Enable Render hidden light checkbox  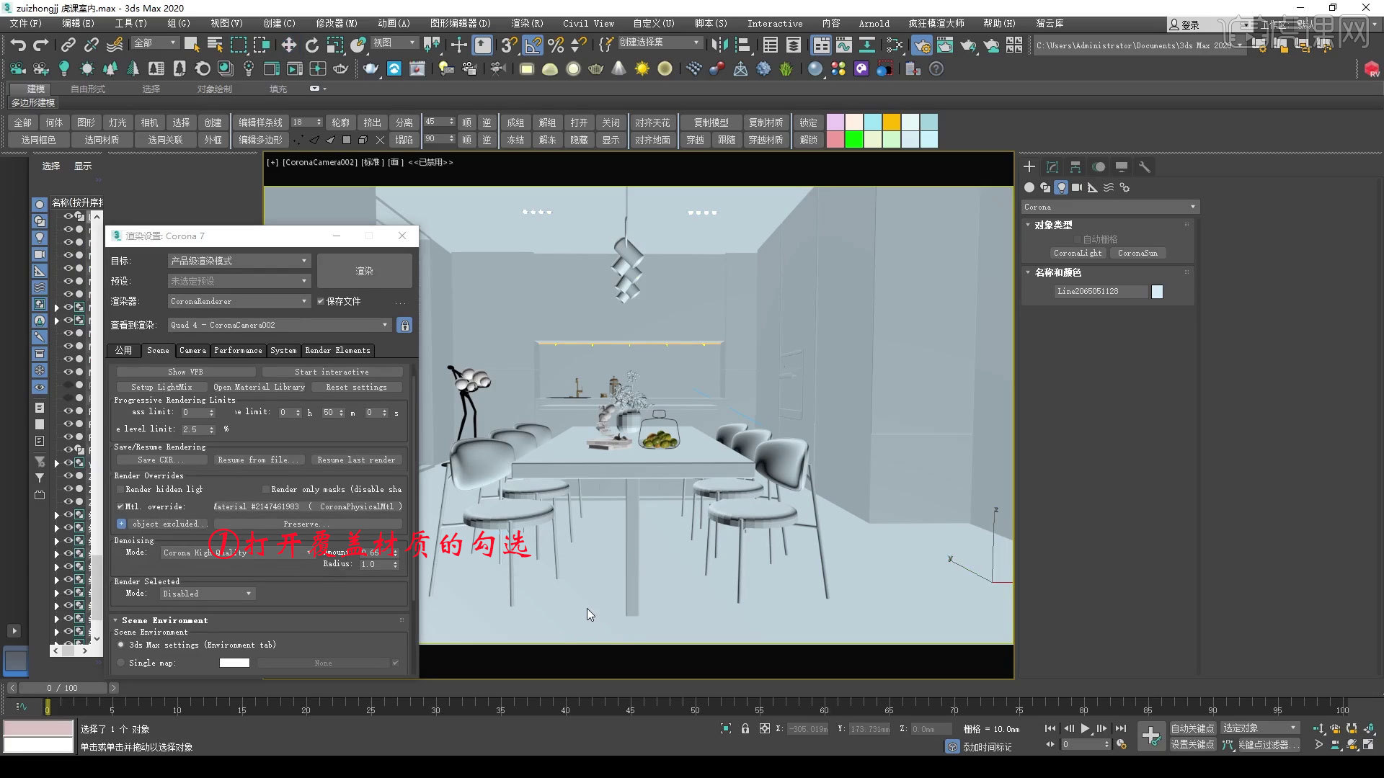[120, 489]
